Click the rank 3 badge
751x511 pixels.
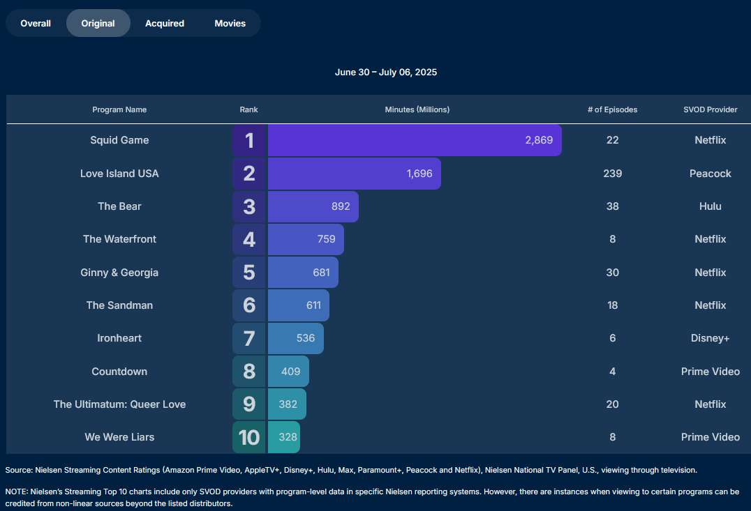pyautogui.click(x=249, y=206)
